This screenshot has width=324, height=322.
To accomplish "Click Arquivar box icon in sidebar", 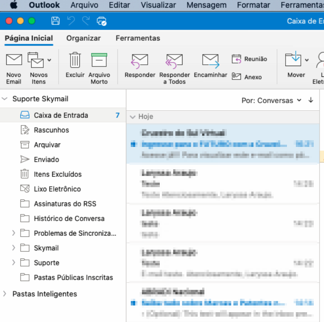I will 25,145.
